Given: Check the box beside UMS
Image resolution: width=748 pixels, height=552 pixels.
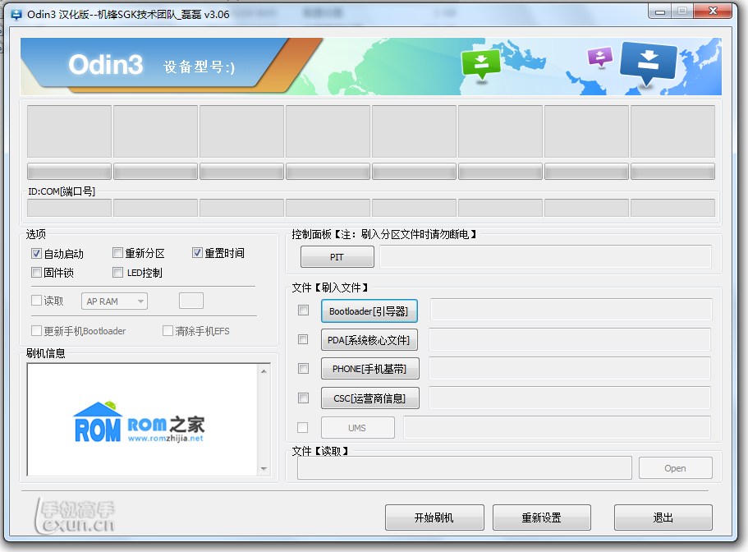Looking at the screenshot, I should coord(302,427).
